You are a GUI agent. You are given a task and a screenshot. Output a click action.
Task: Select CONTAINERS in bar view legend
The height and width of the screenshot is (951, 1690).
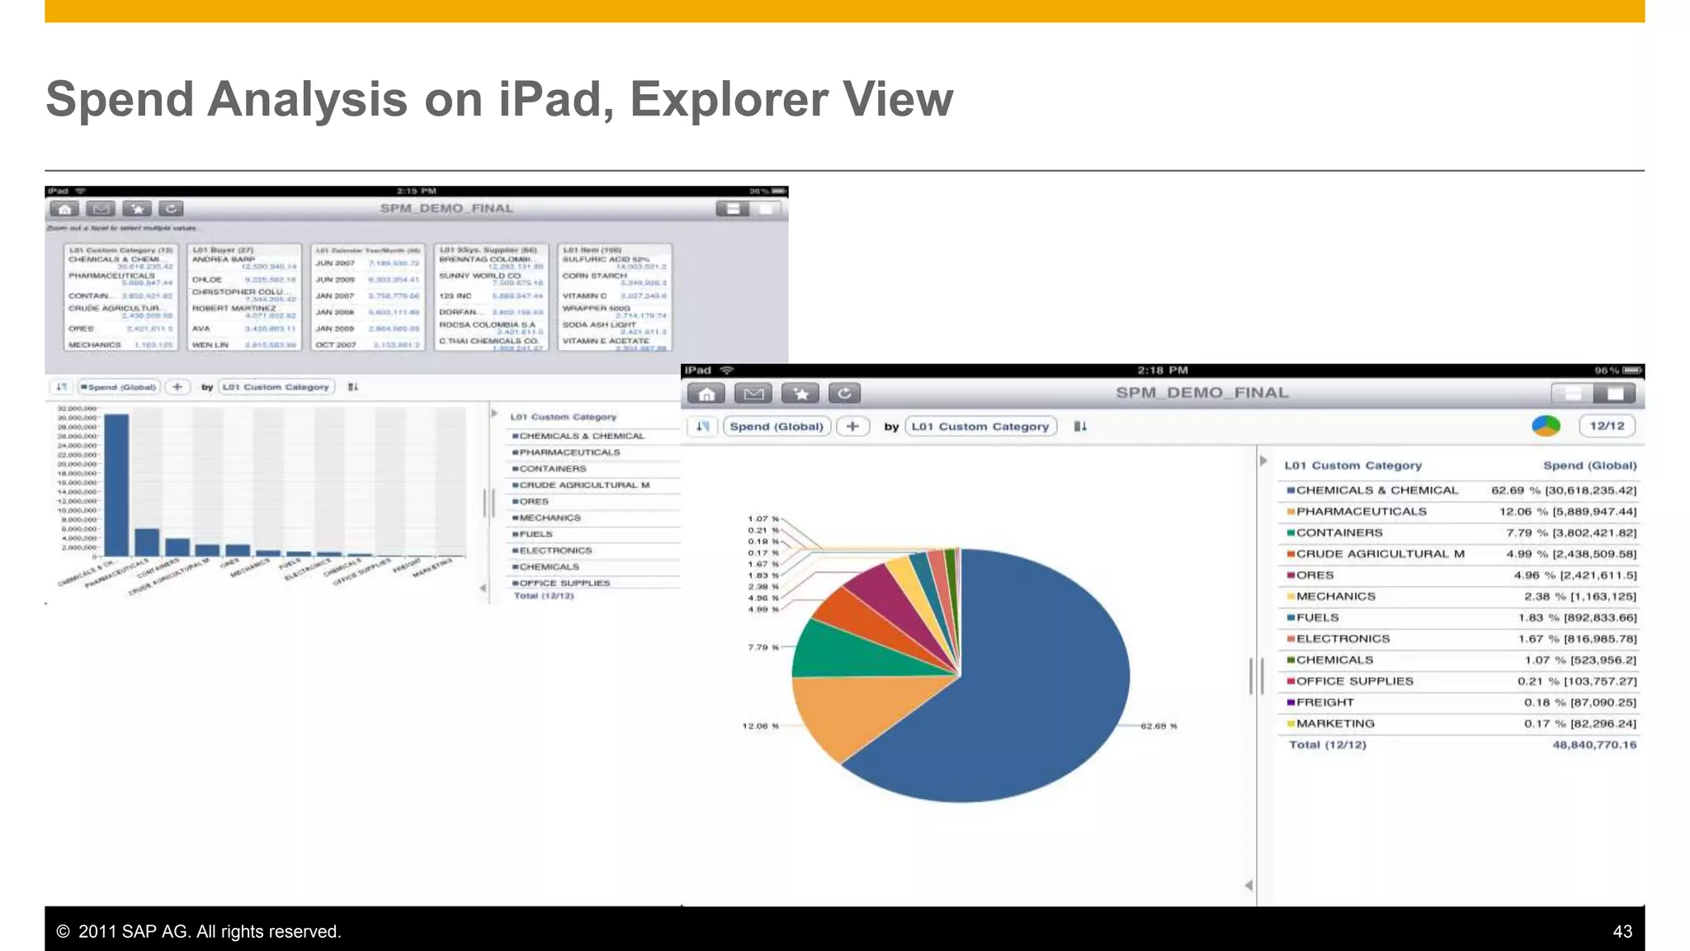594,469
